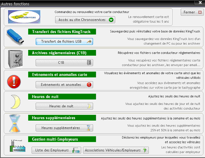
Task: Click green header Transfert des fichiers KingTruck
Action: tap(62, 32)
